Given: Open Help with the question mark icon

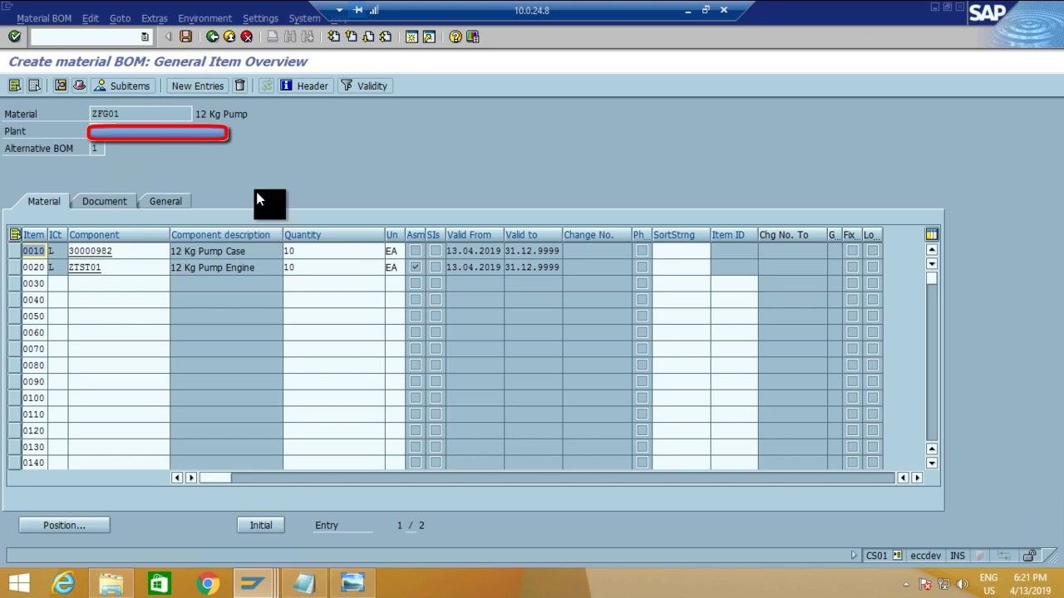Looking at the screenshot, I should click(x=455, y=37).
